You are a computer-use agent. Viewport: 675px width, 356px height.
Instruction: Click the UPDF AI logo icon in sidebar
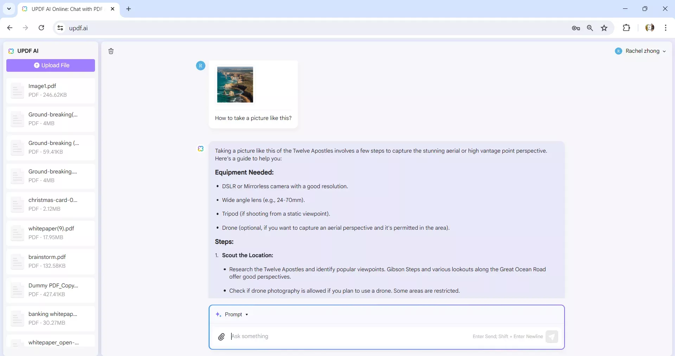pos(11,51)
